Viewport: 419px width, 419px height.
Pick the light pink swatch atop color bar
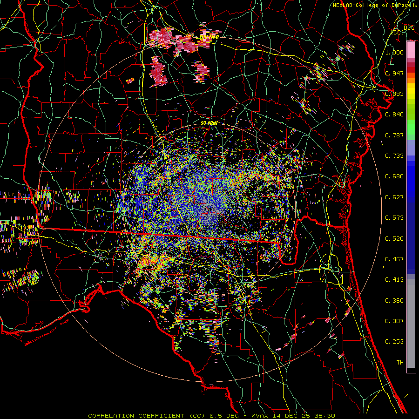click(411, 49)
